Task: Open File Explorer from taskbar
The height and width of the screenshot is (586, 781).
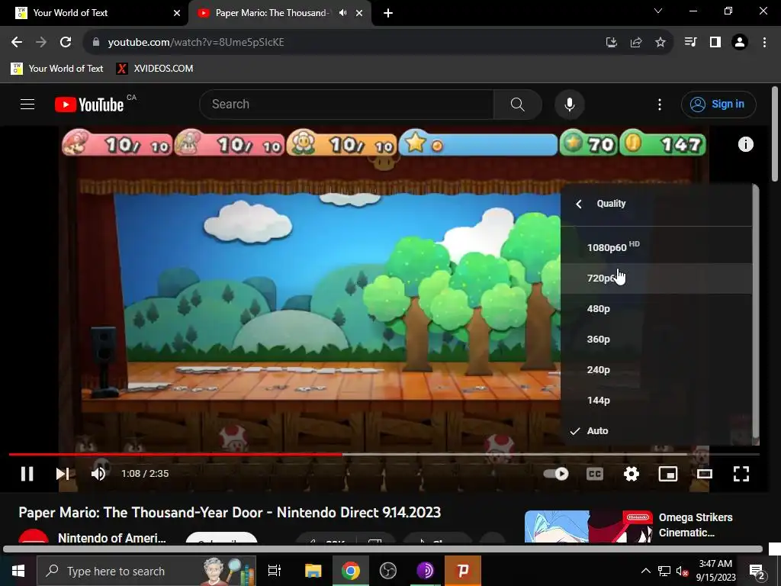Action: pyautogui.click(x=313, y=571)
